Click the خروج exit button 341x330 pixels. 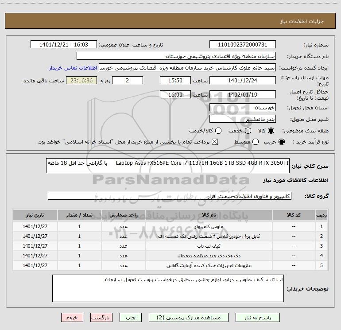[x=72, y=318]
